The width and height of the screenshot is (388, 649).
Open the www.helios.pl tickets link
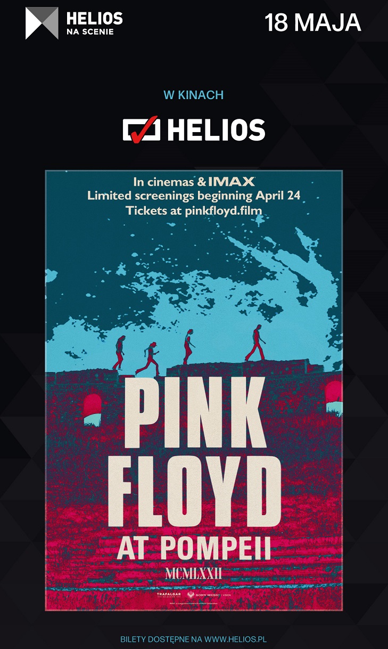236,638
